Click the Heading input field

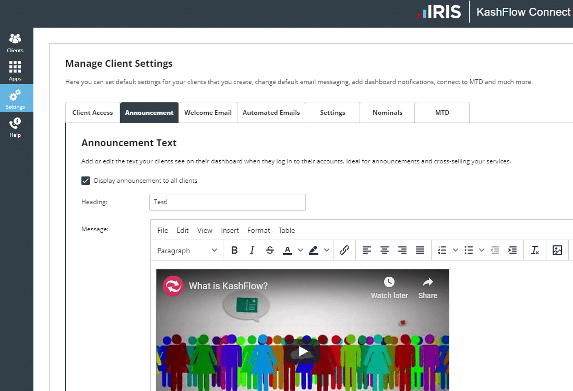(227, 202)
